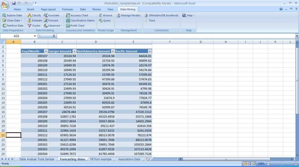Select column F header
The image size is (299, 167).
click(x=170, y=42)
